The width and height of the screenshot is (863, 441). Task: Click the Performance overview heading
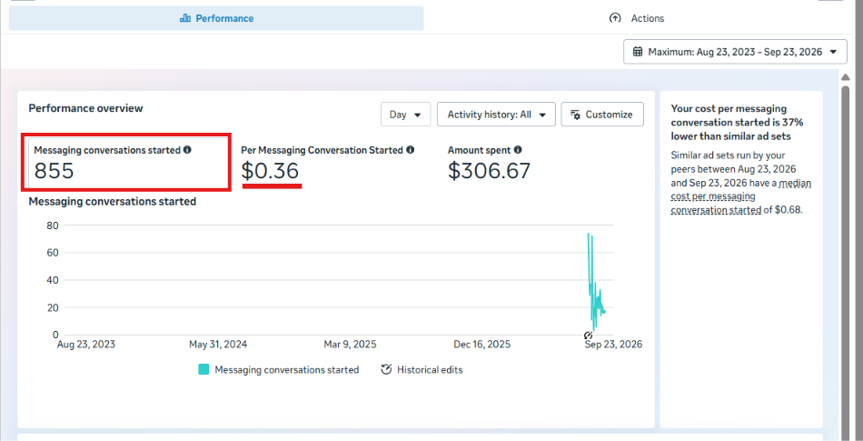point(86,108)
